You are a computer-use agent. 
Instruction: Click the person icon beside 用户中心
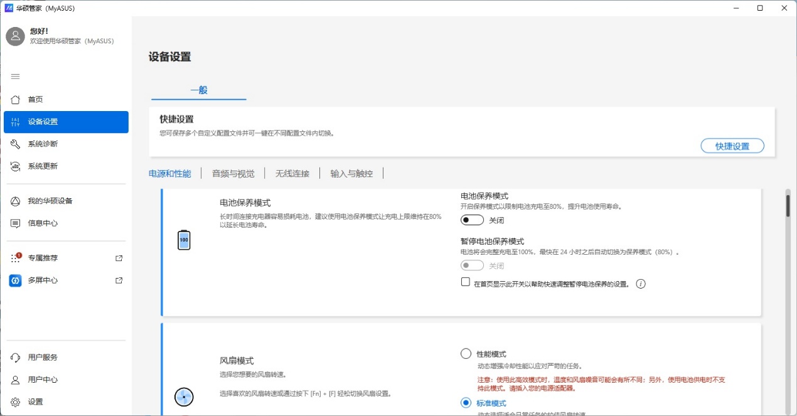coord(16,380)
